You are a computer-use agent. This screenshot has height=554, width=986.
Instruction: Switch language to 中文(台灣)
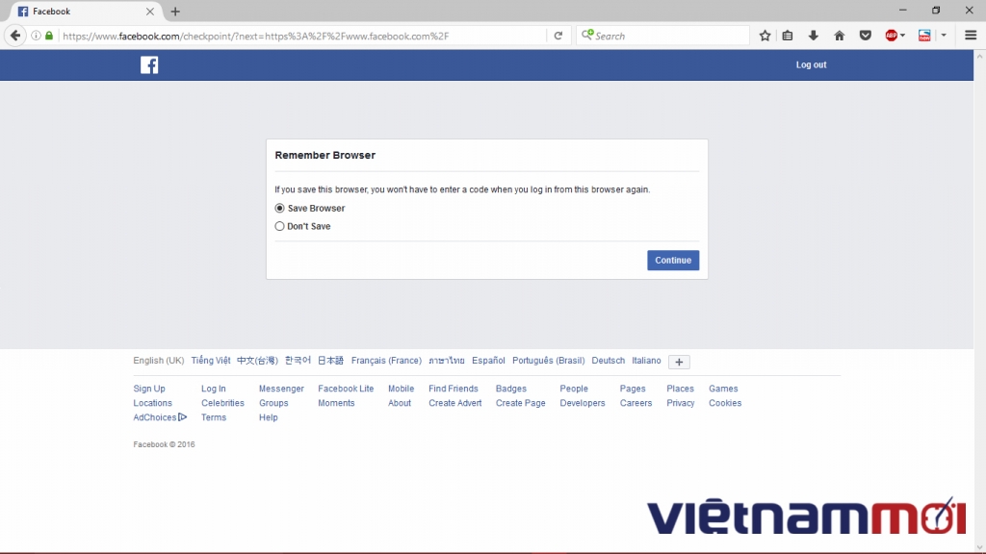click(257, 361)
